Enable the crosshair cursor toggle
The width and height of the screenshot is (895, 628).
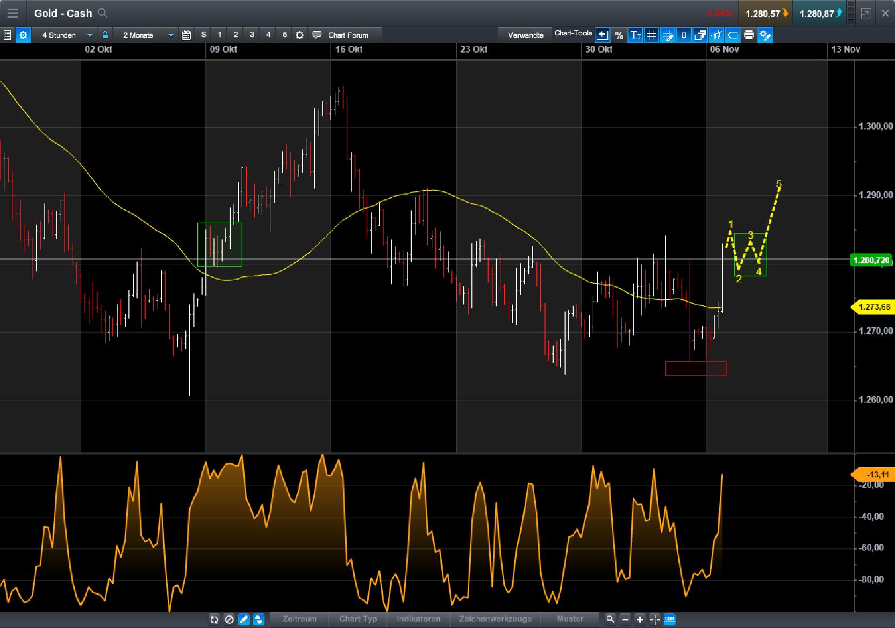654,619
